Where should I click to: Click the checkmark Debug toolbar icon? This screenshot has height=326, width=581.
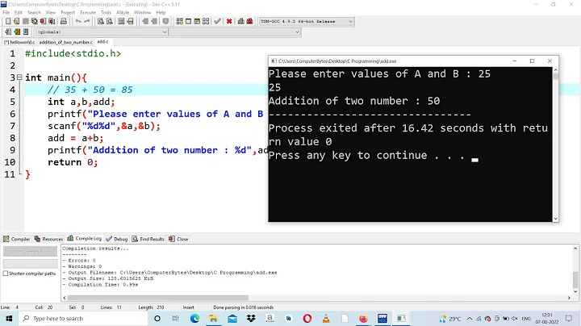point(217,22)
